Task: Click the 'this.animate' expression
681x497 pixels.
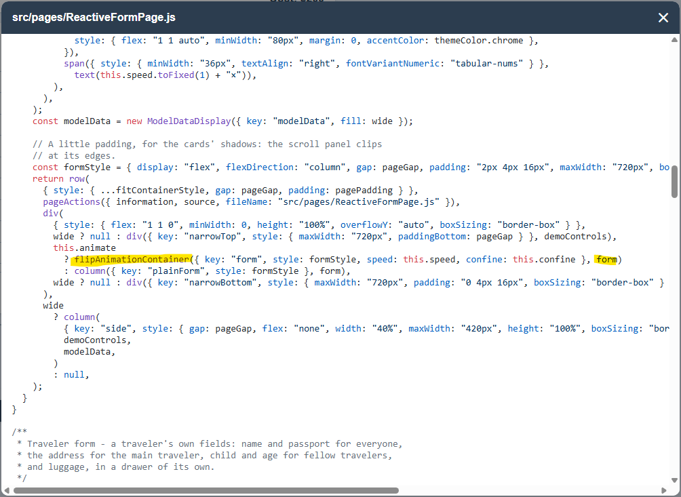Action: [x=84, y=248]
